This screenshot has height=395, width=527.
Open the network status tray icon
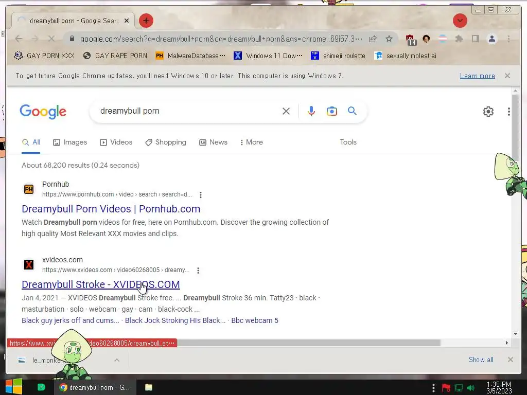pyautogui.click(x=459, y=388)
